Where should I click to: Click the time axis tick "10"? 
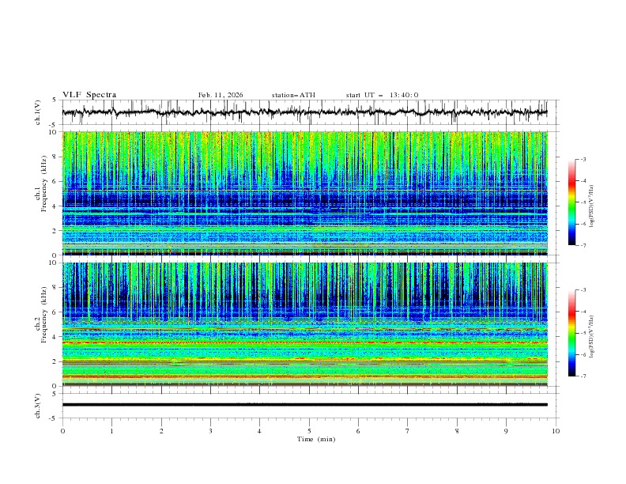556,431
